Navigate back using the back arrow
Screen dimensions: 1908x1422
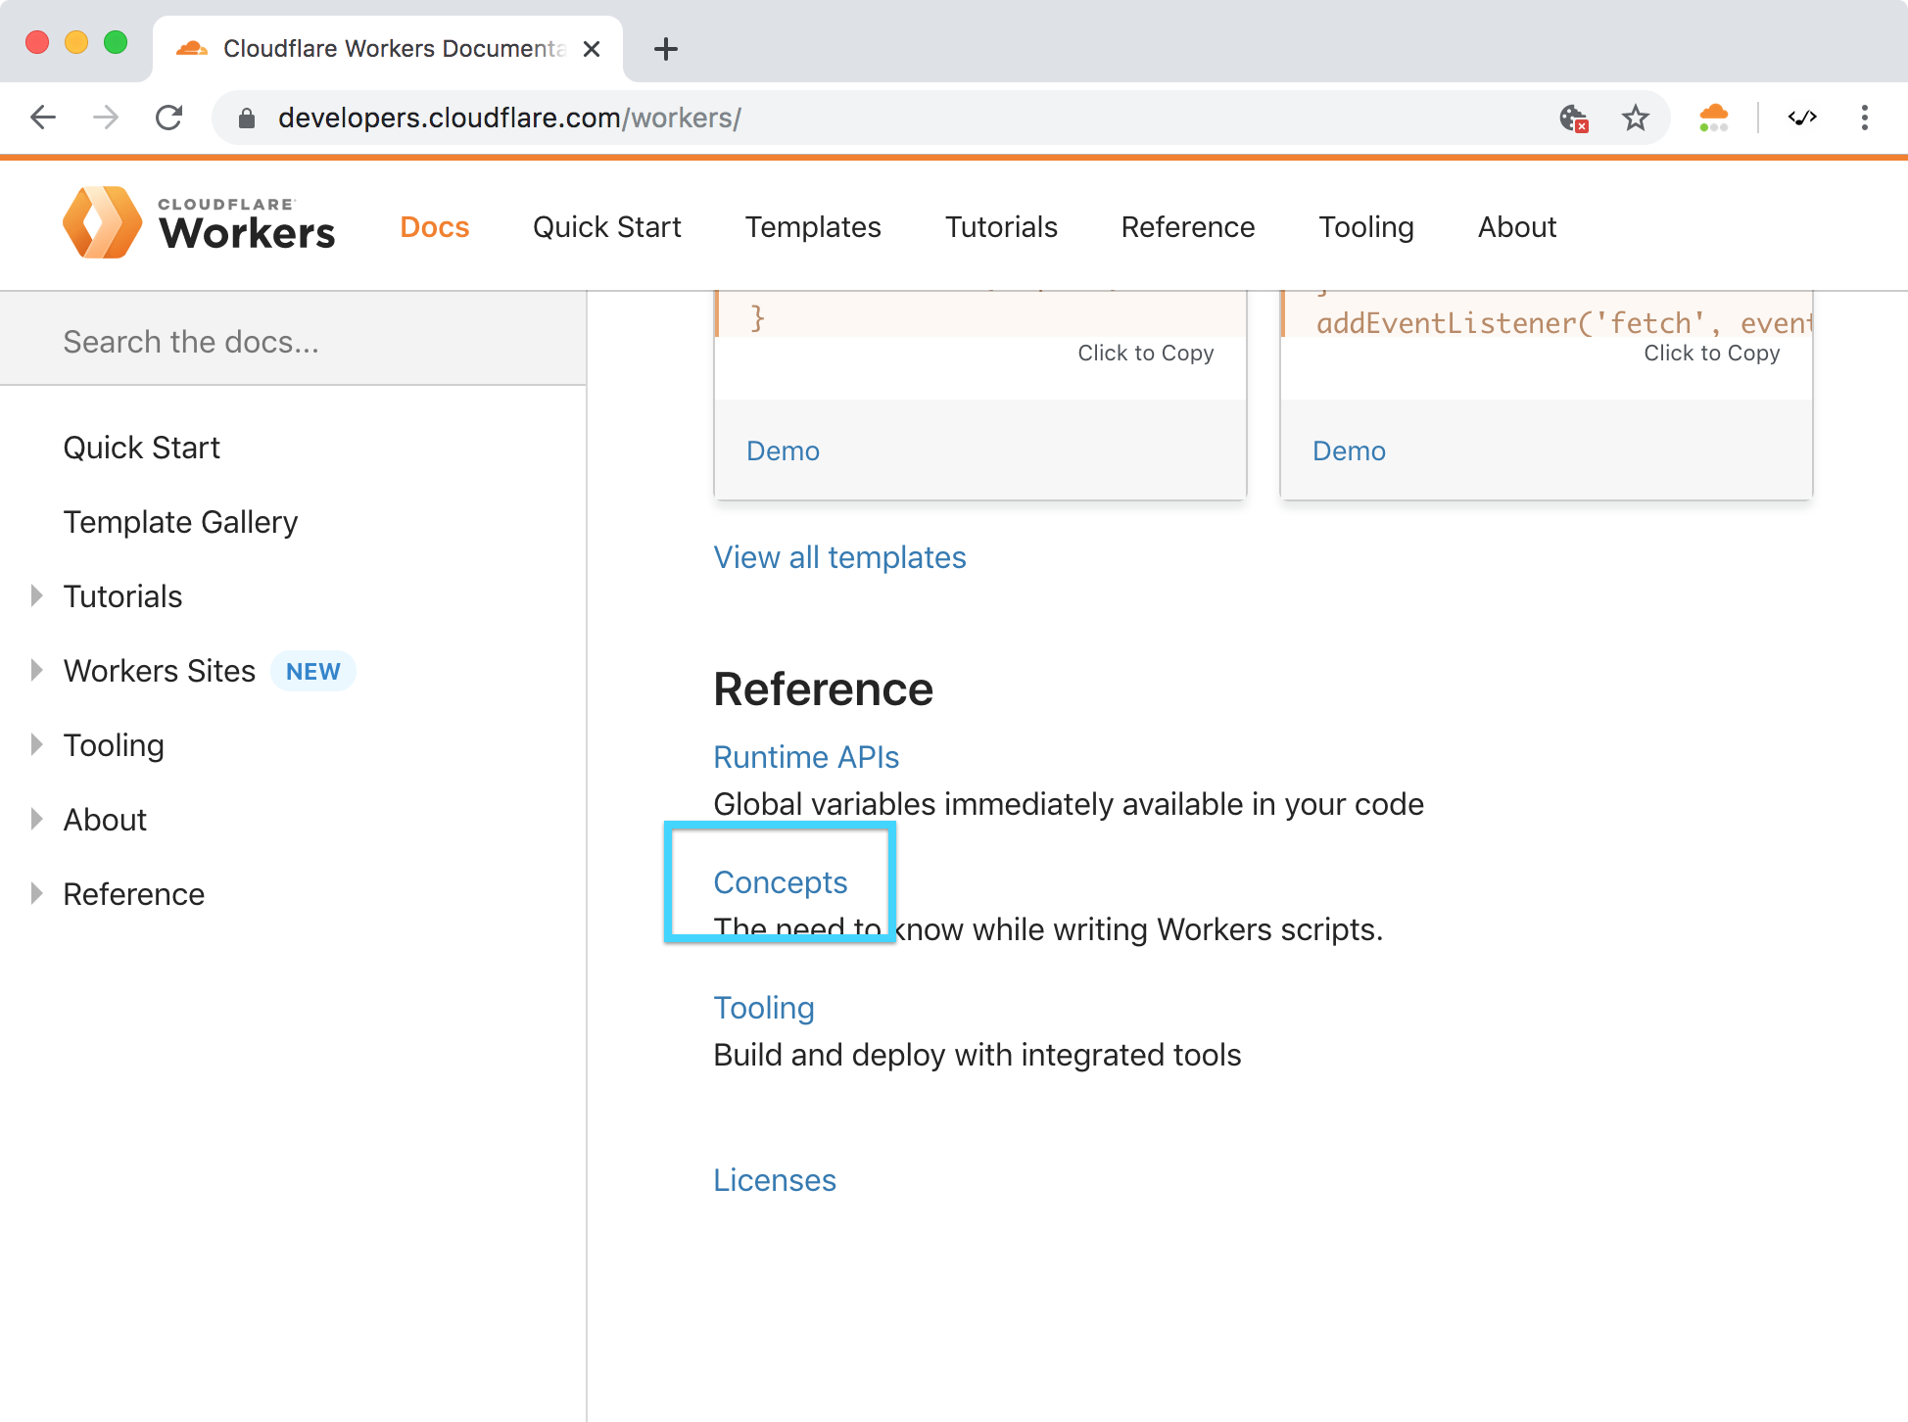43,118
